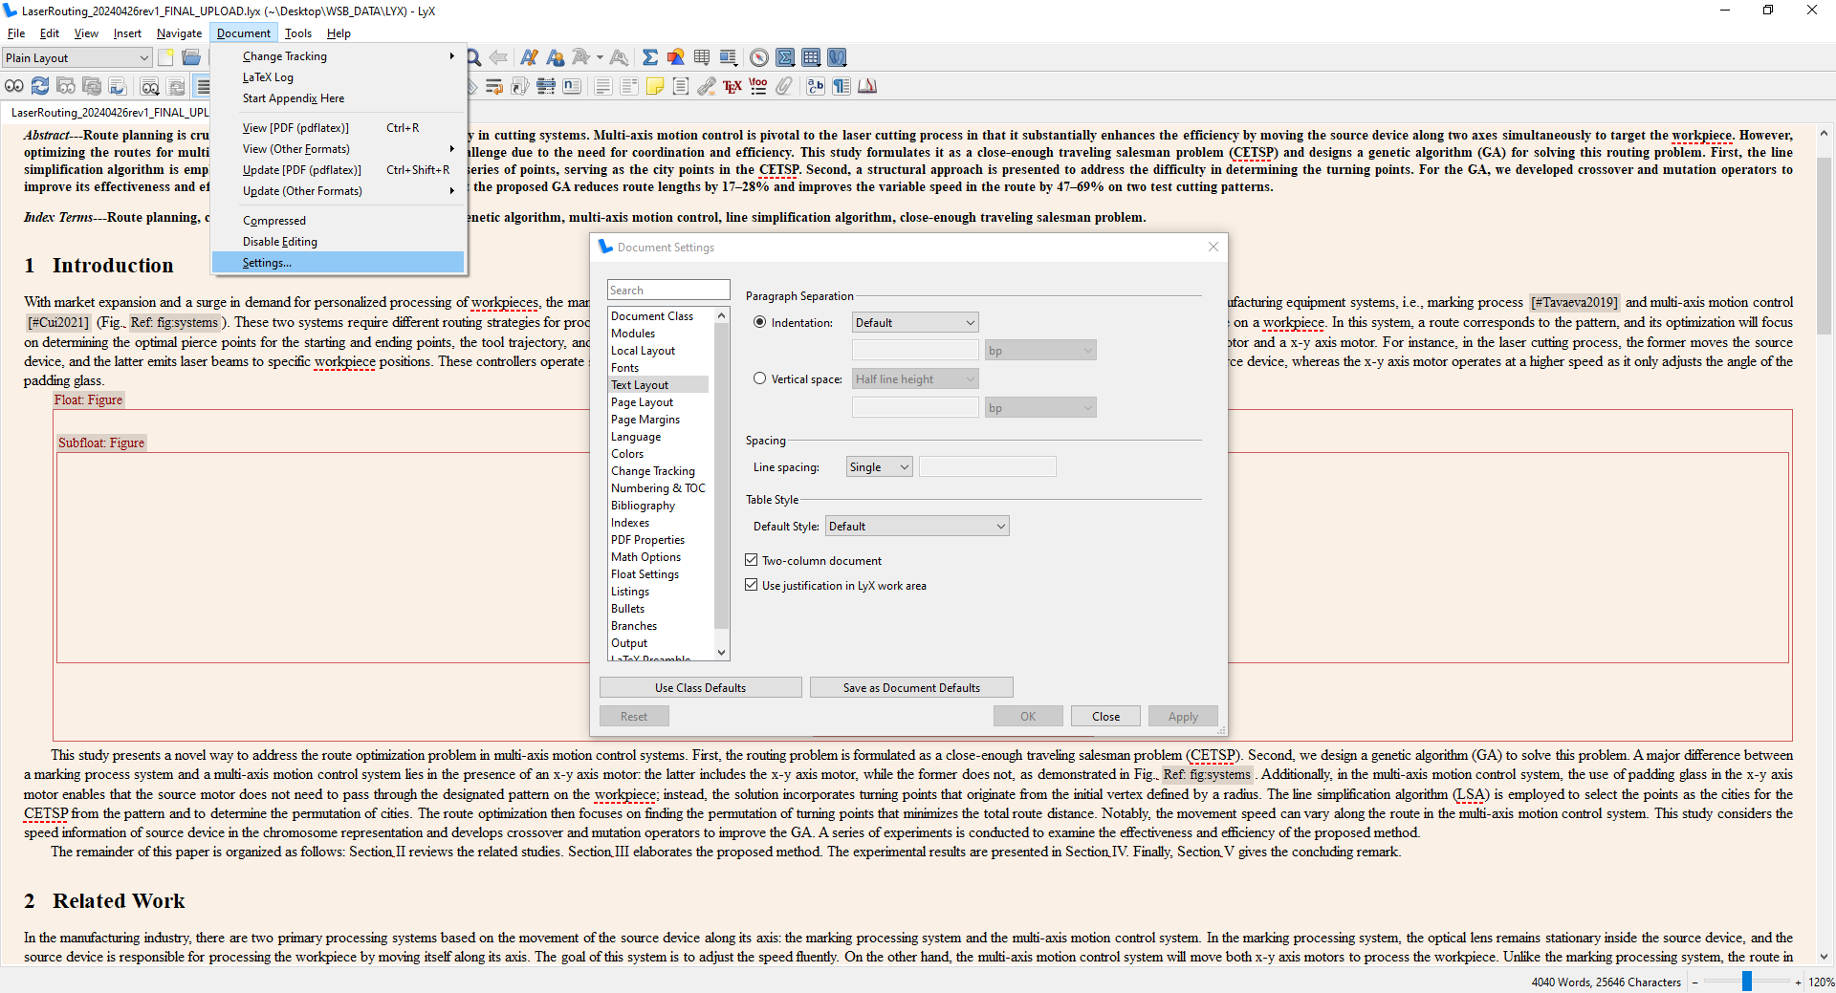Toggle the Noun text style icon

point(555,57)
